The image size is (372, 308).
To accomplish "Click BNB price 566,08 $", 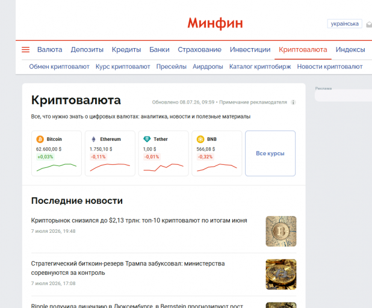I will point(206,149).
